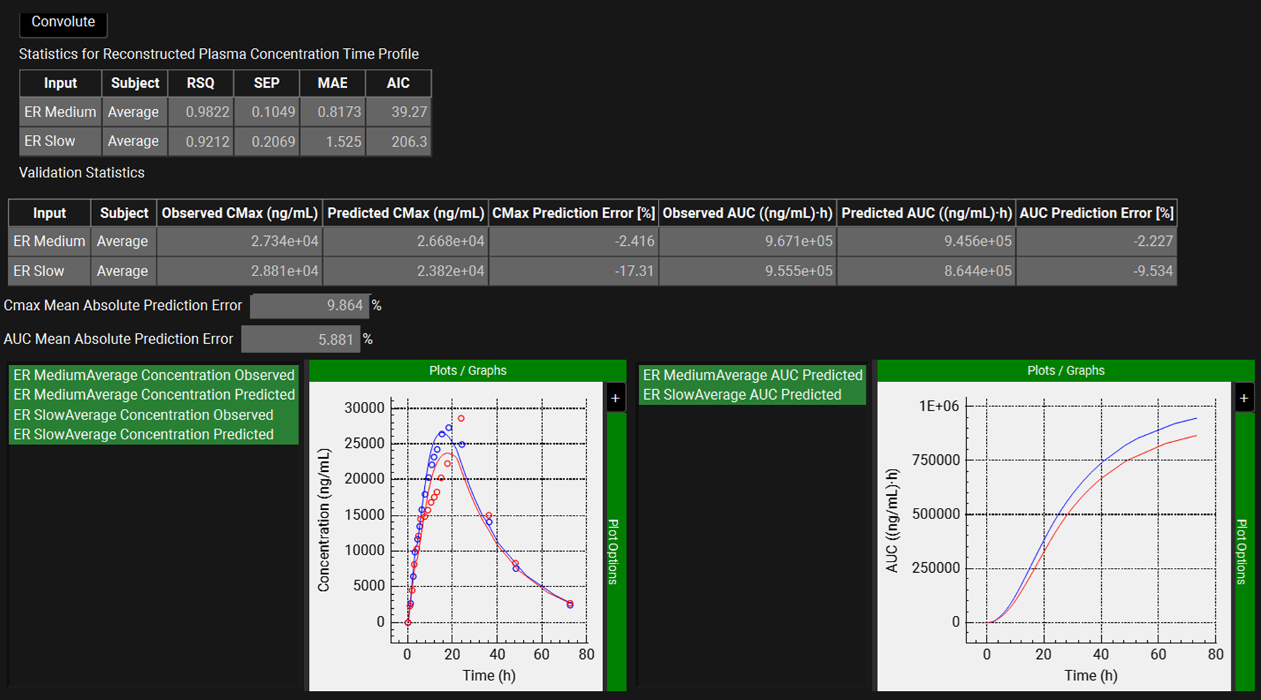
Task: Select ER SlowAverage Concentration Predicted entry
Action: [x=143, y=434]
